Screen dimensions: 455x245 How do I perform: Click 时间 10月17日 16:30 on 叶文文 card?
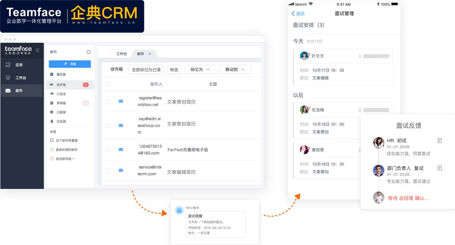point(322,70)
